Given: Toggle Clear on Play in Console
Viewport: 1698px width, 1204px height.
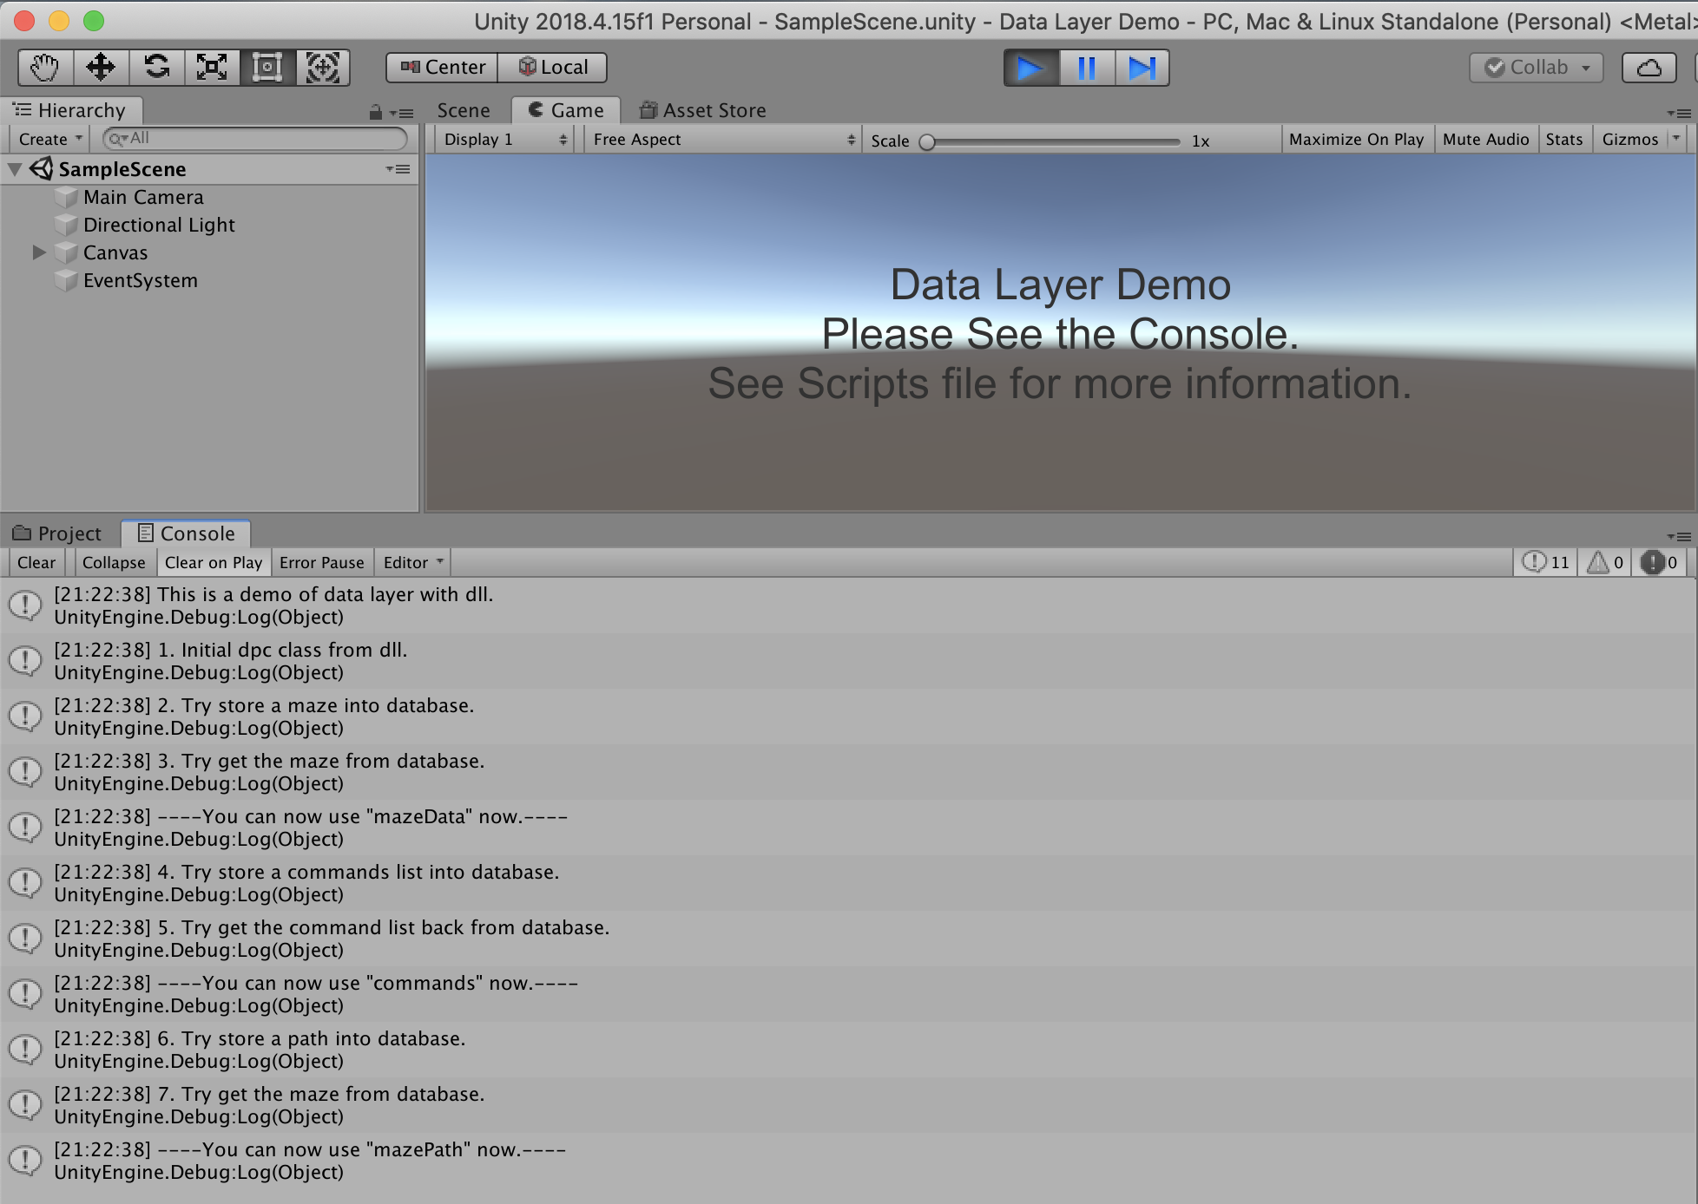Looking at the screenshot, I should point(214,563).
